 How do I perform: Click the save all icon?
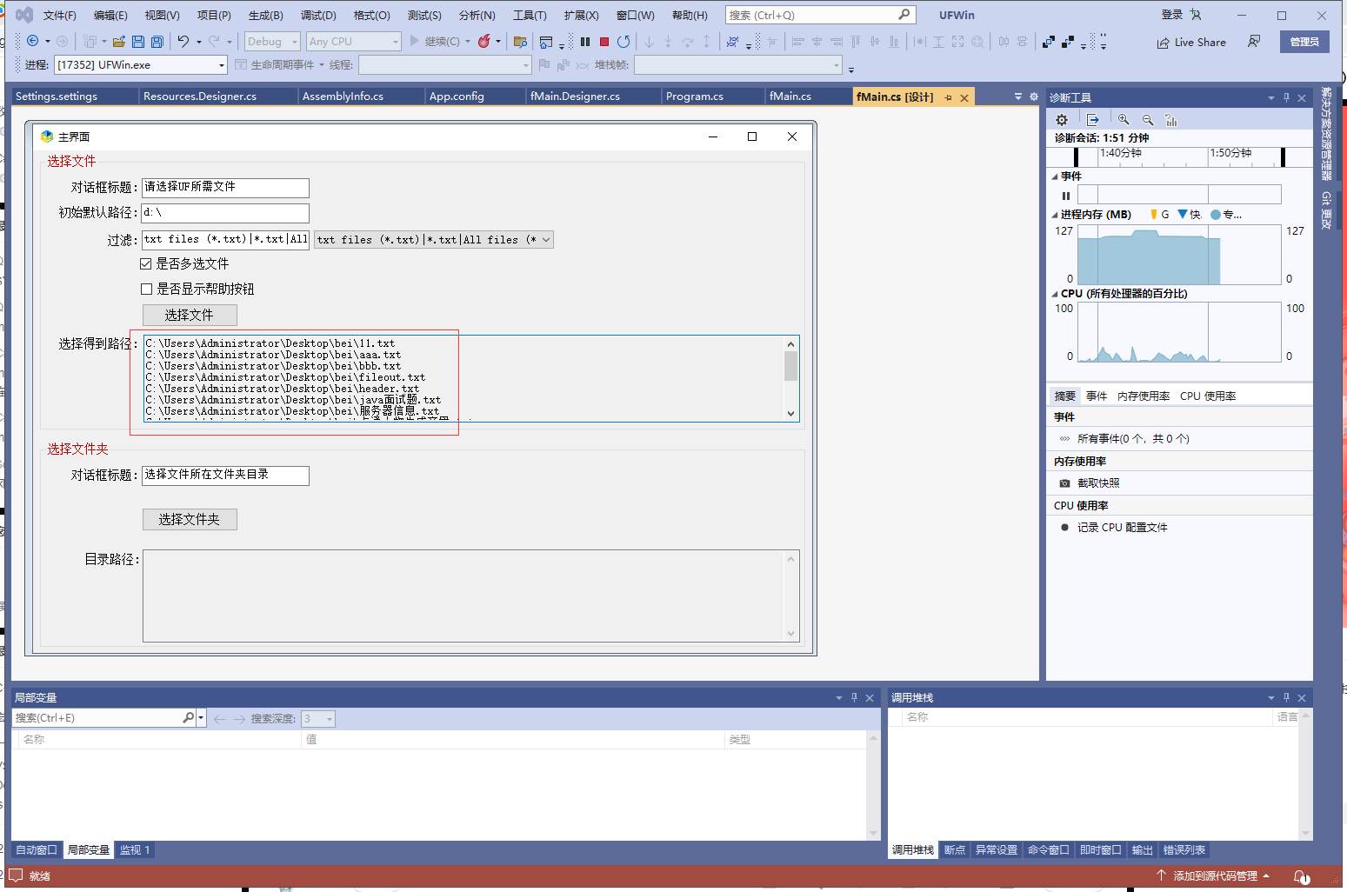tap(157, 41)
